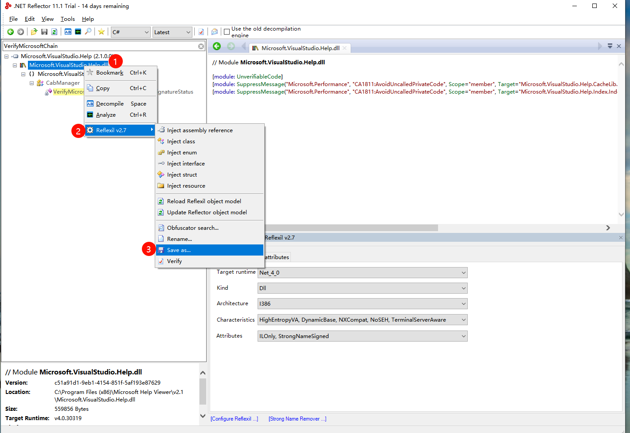Collapse the namespace node with braces icon
This screenshot has height=433, width=630.
point(23,74)
